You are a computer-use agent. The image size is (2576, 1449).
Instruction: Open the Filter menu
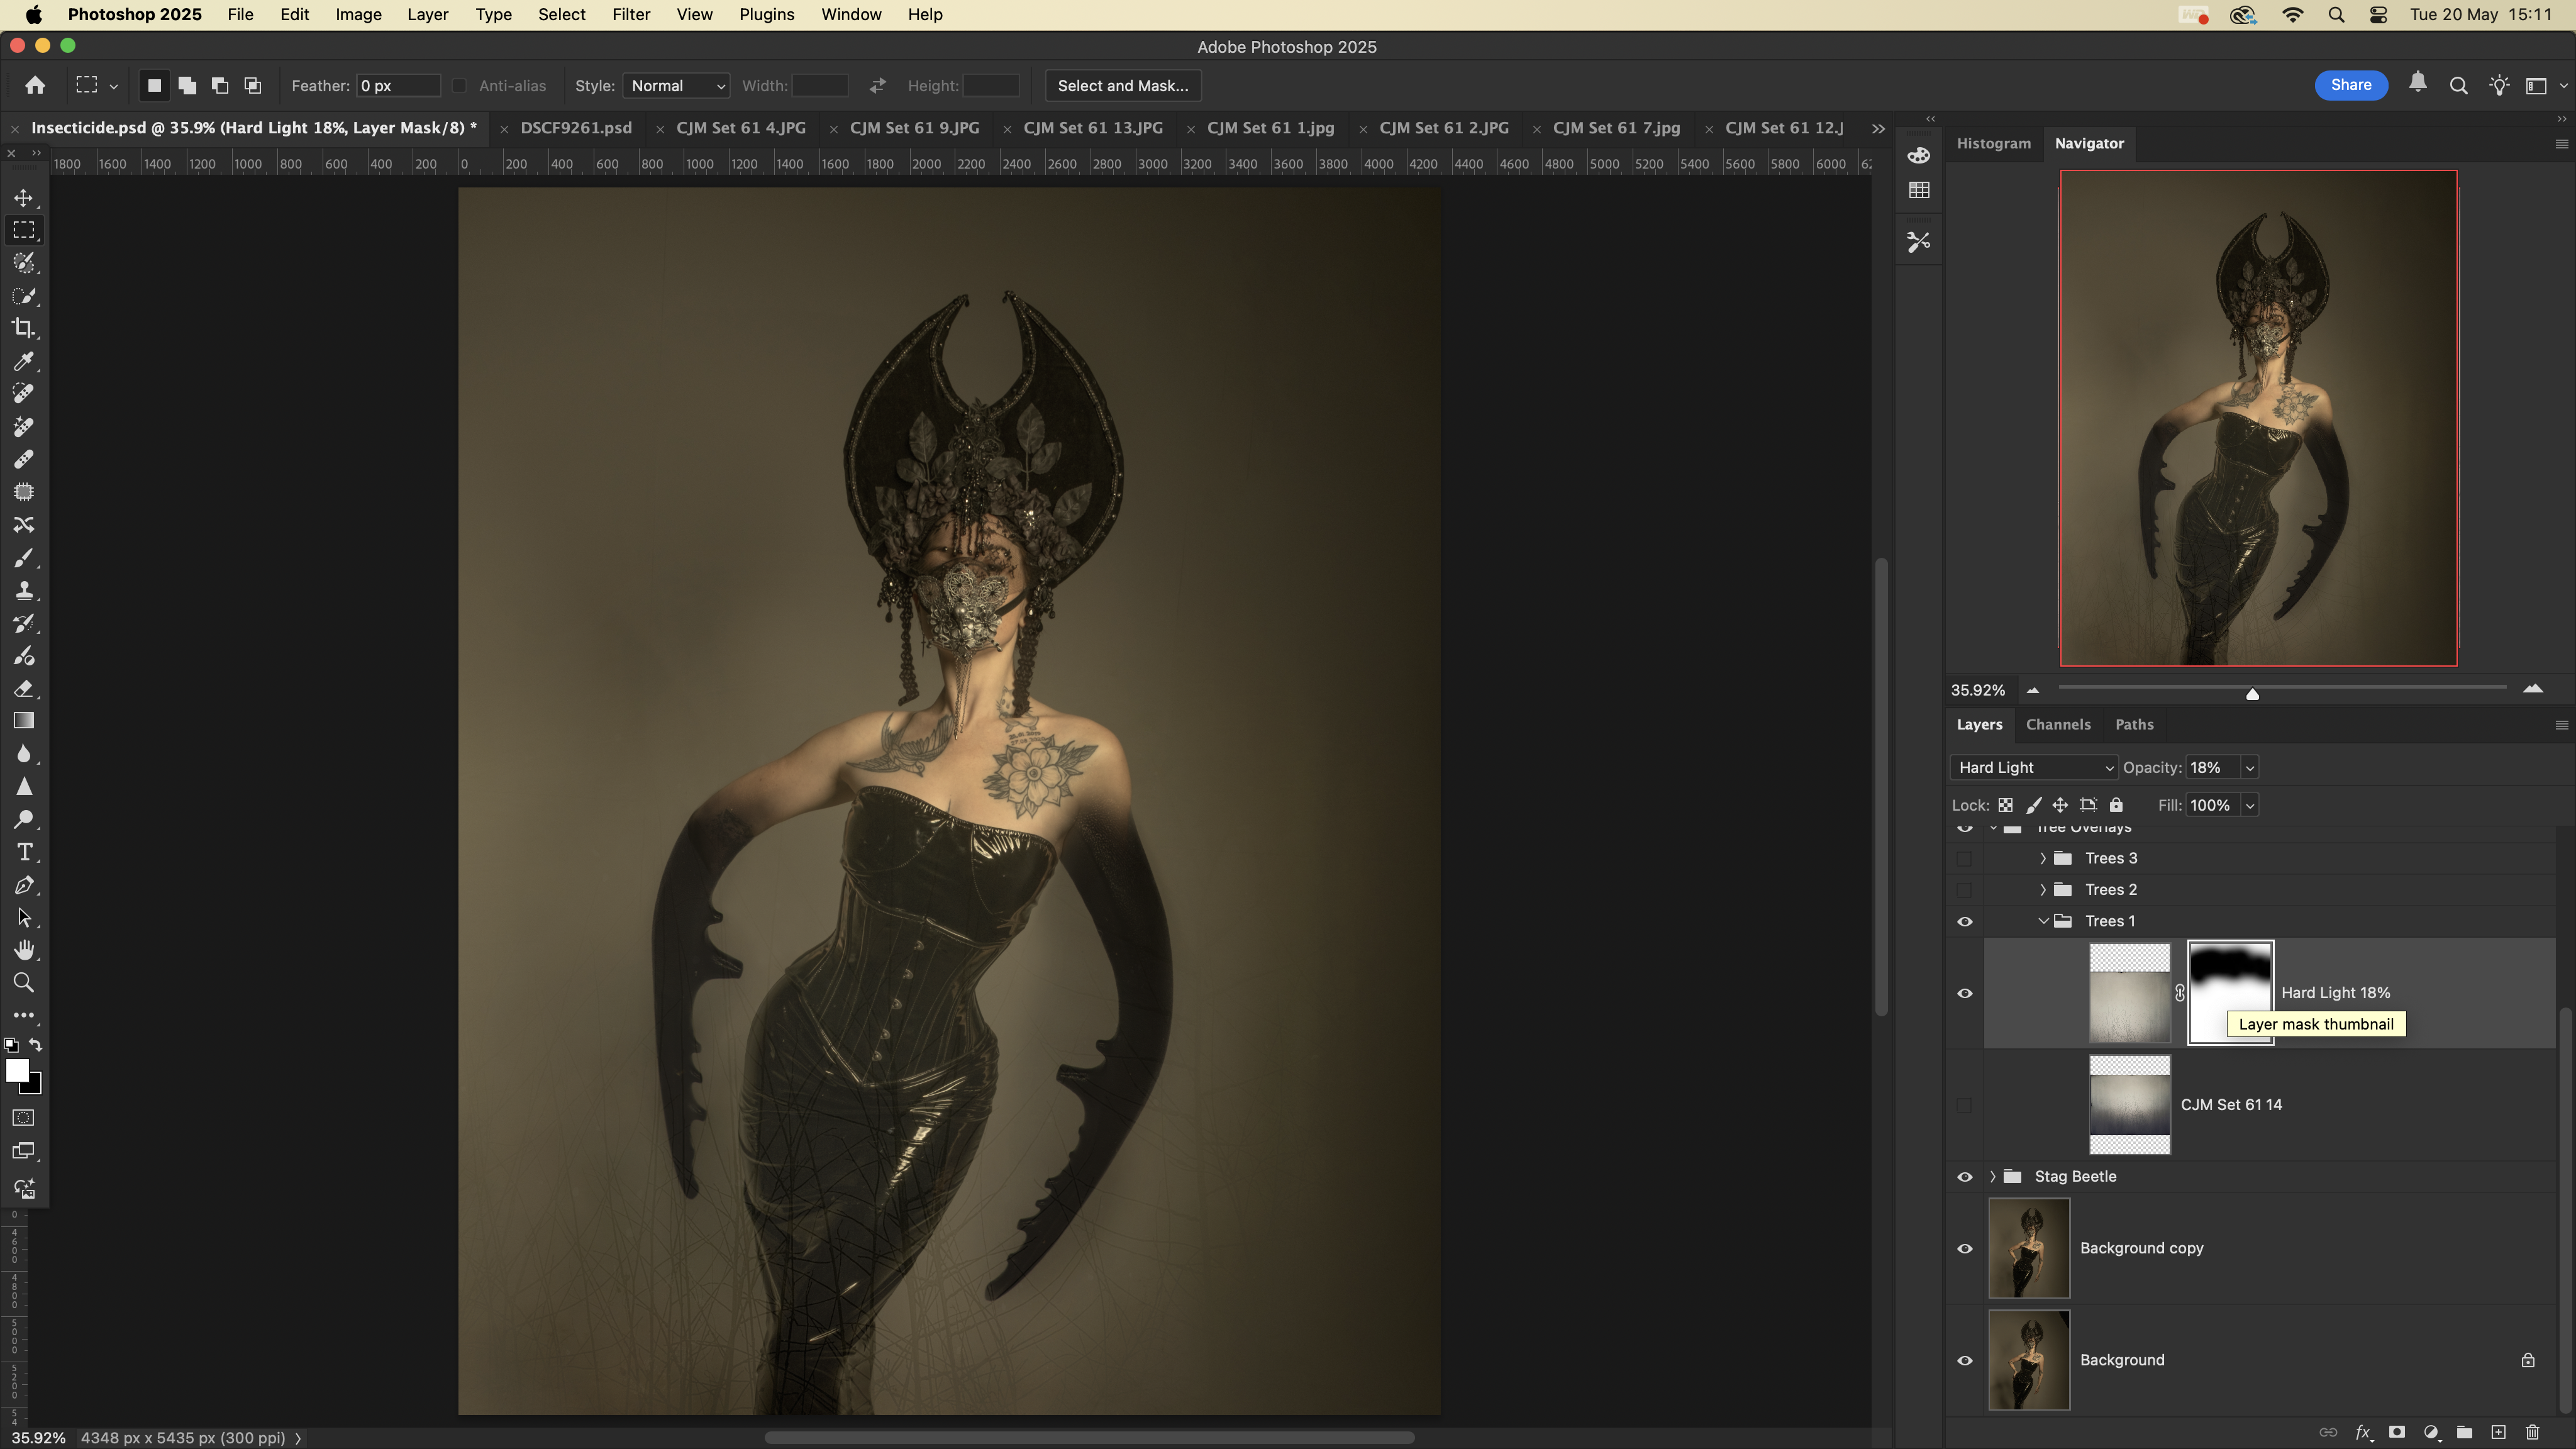[630, 15]
